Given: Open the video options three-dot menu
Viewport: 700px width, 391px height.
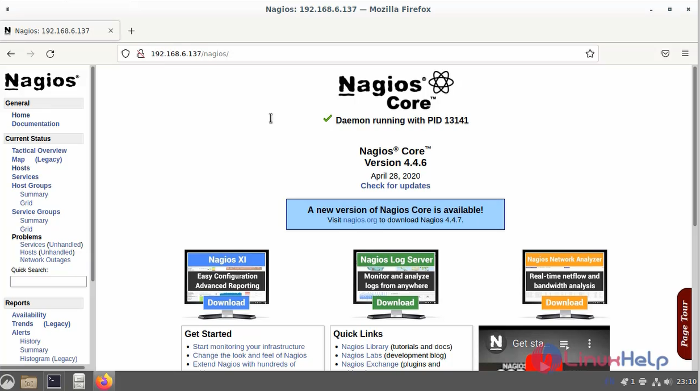Looking at the screenshot, I should (590, 344).
